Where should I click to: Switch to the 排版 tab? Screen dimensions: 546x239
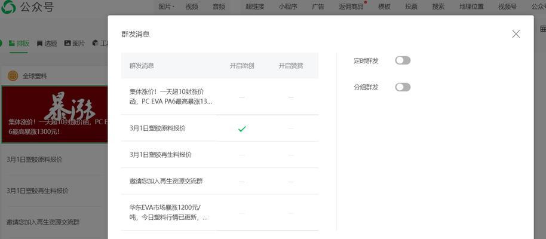(19, 44)
